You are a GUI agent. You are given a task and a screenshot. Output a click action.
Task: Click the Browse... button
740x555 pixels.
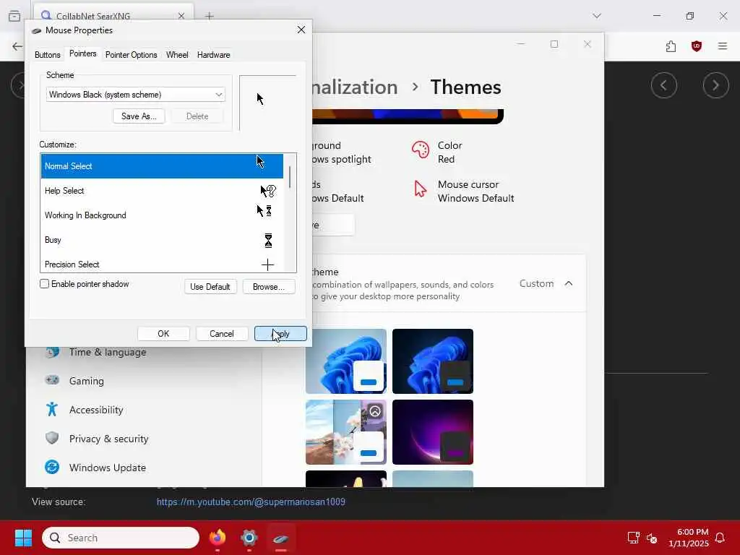(269, 286)
